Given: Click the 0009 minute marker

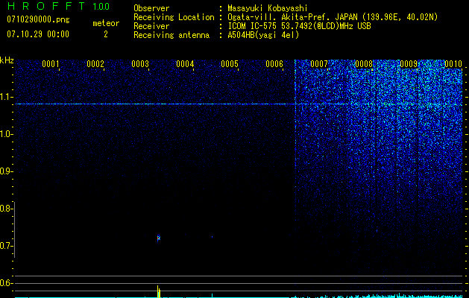Looking at the screenshot, I should click(409, 64).
